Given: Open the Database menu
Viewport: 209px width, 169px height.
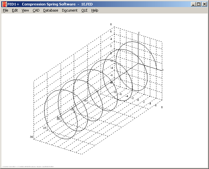Looking at the screenshot, I should 51,10.
